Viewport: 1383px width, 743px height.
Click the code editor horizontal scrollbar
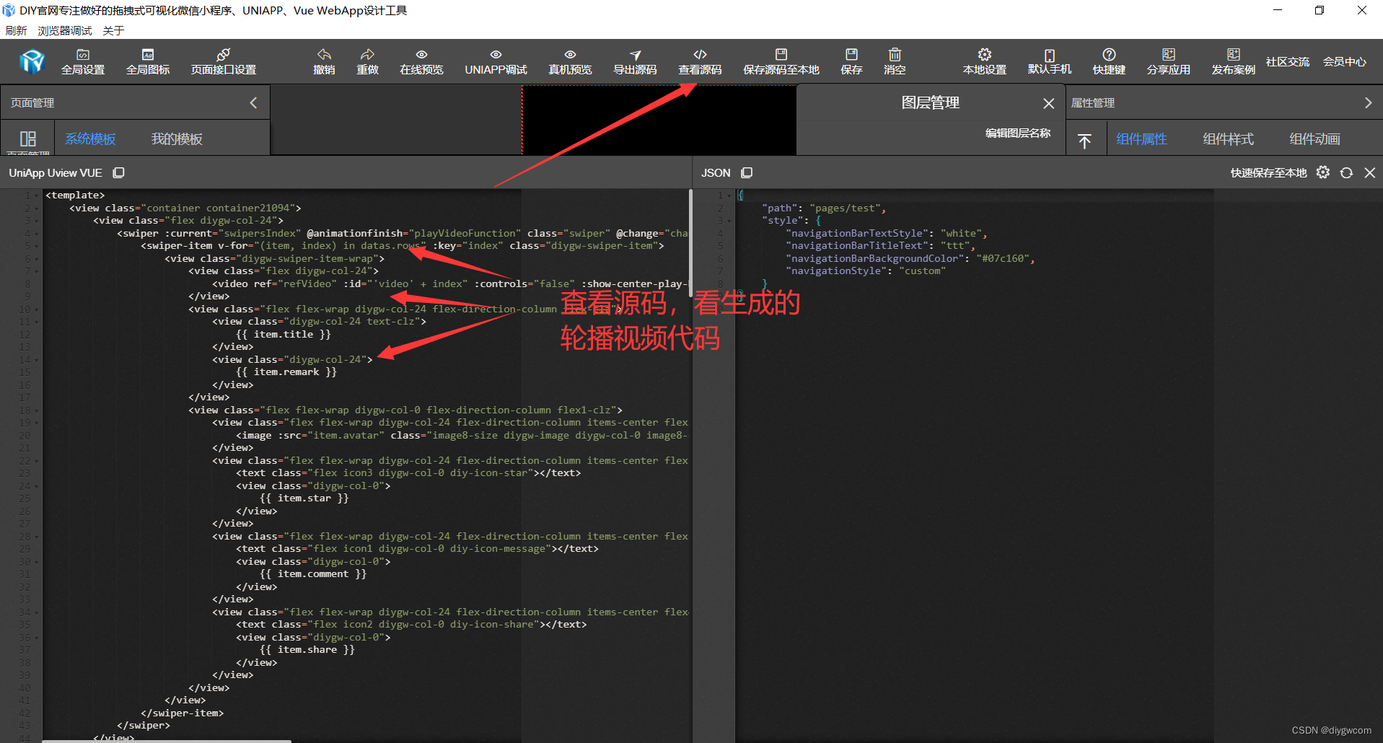pyautogui.click(x=167, y=741)
